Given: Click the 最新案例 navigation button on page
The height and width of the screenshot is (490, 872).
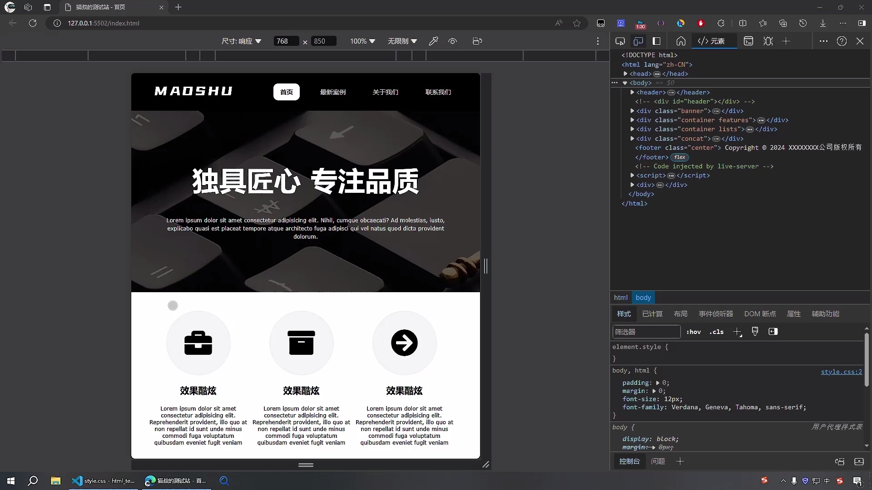Looking at the screenshot, I should click(x=333, y=92).
